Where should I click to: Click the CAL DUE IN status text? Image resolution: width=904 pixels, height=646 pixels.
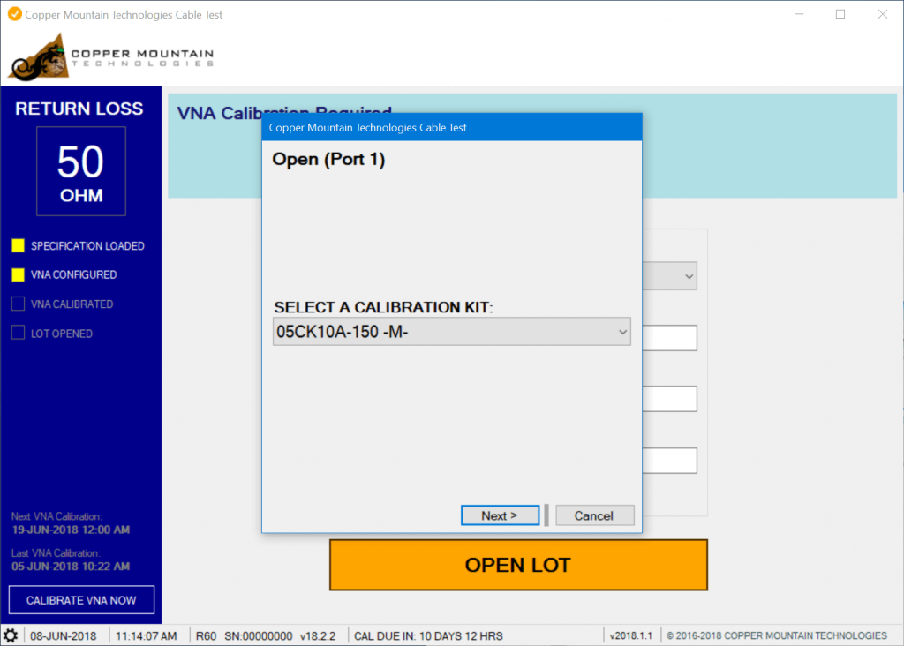point(427,635)
